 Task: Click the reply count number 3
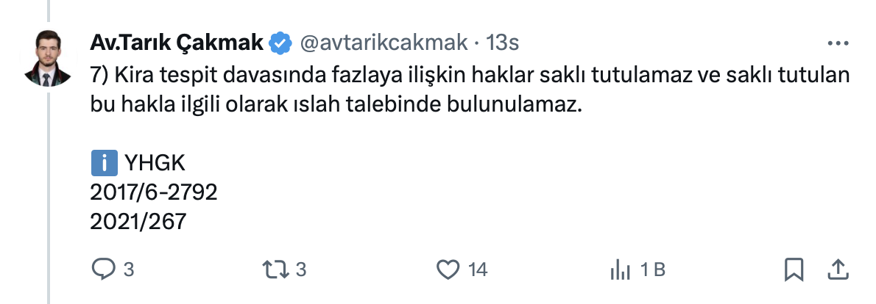tap(129, 270)
